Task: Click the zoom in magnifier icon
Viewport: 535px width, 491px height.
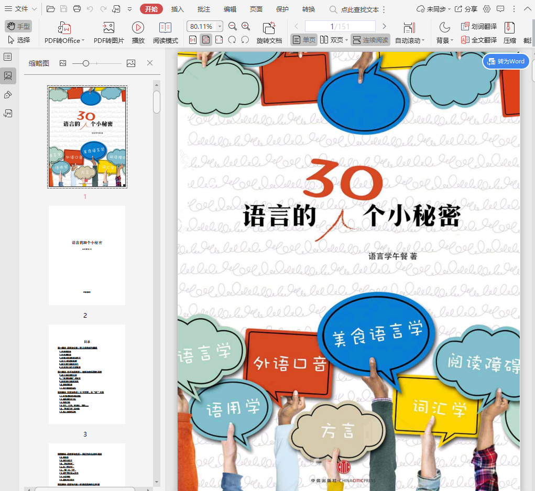Action: (246, 27)
